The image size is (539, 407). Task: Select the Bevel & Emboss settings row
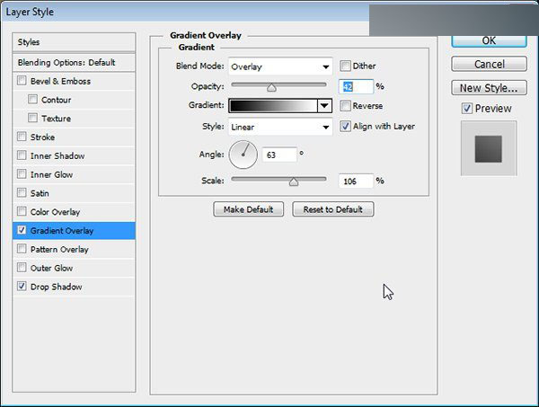pyautogui.click(x=74, y=81)
